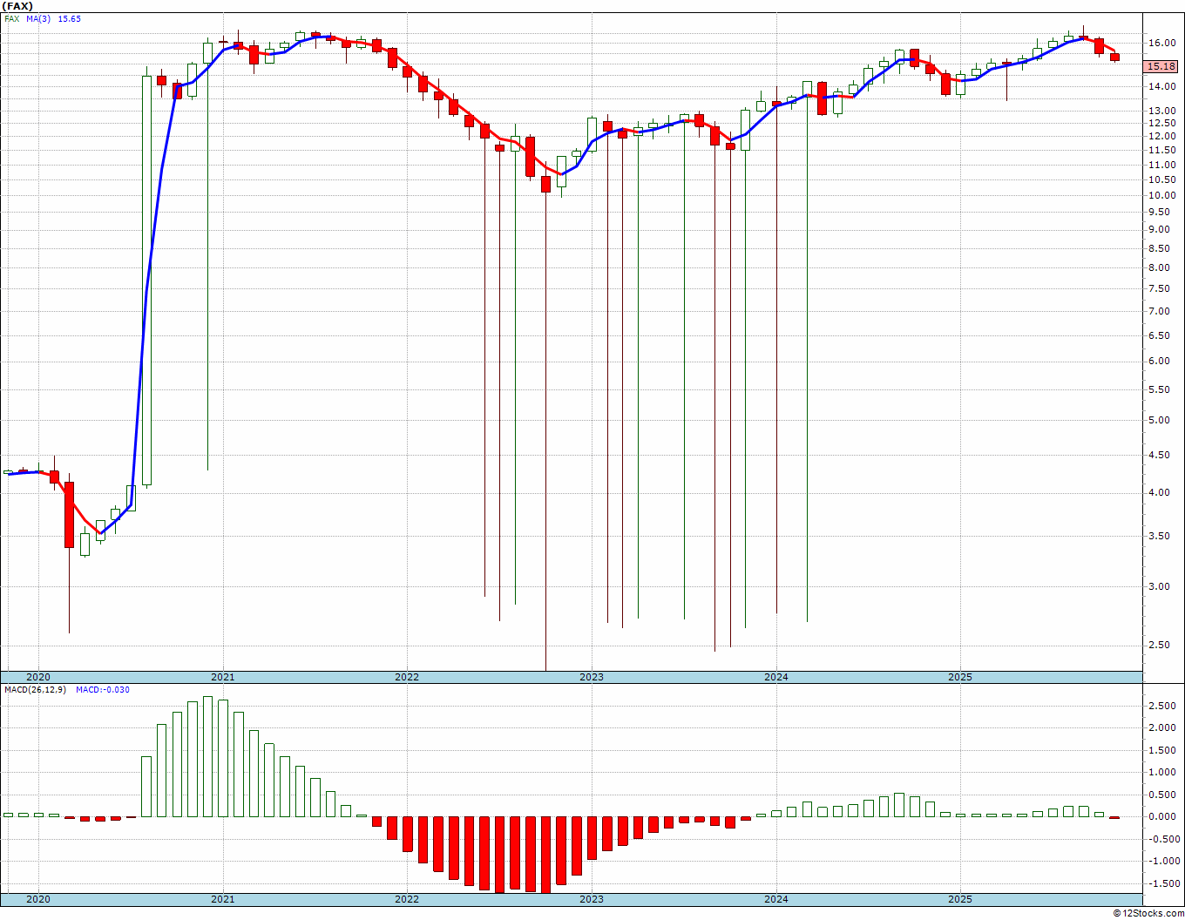Click the 8.50 price axis label

[1161, 247]
